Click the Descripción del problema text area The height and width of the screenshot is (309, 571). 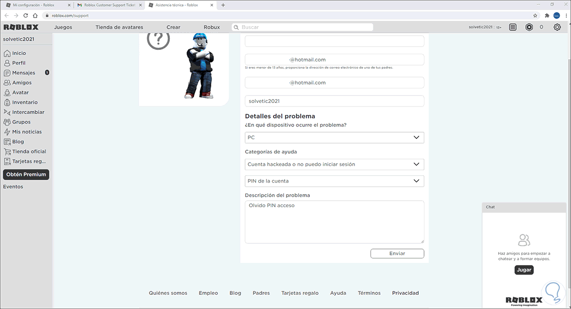[x=335, y=222]
